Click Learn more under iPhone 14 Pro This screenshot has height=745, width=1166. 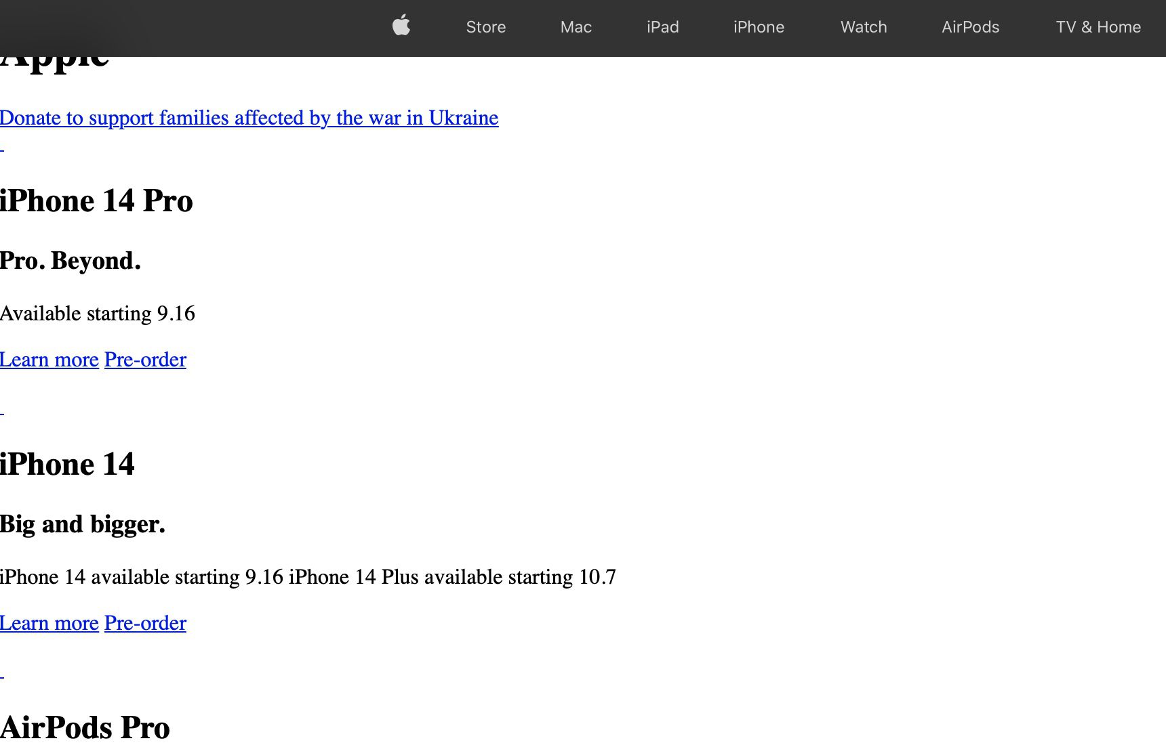click(49, 360)
